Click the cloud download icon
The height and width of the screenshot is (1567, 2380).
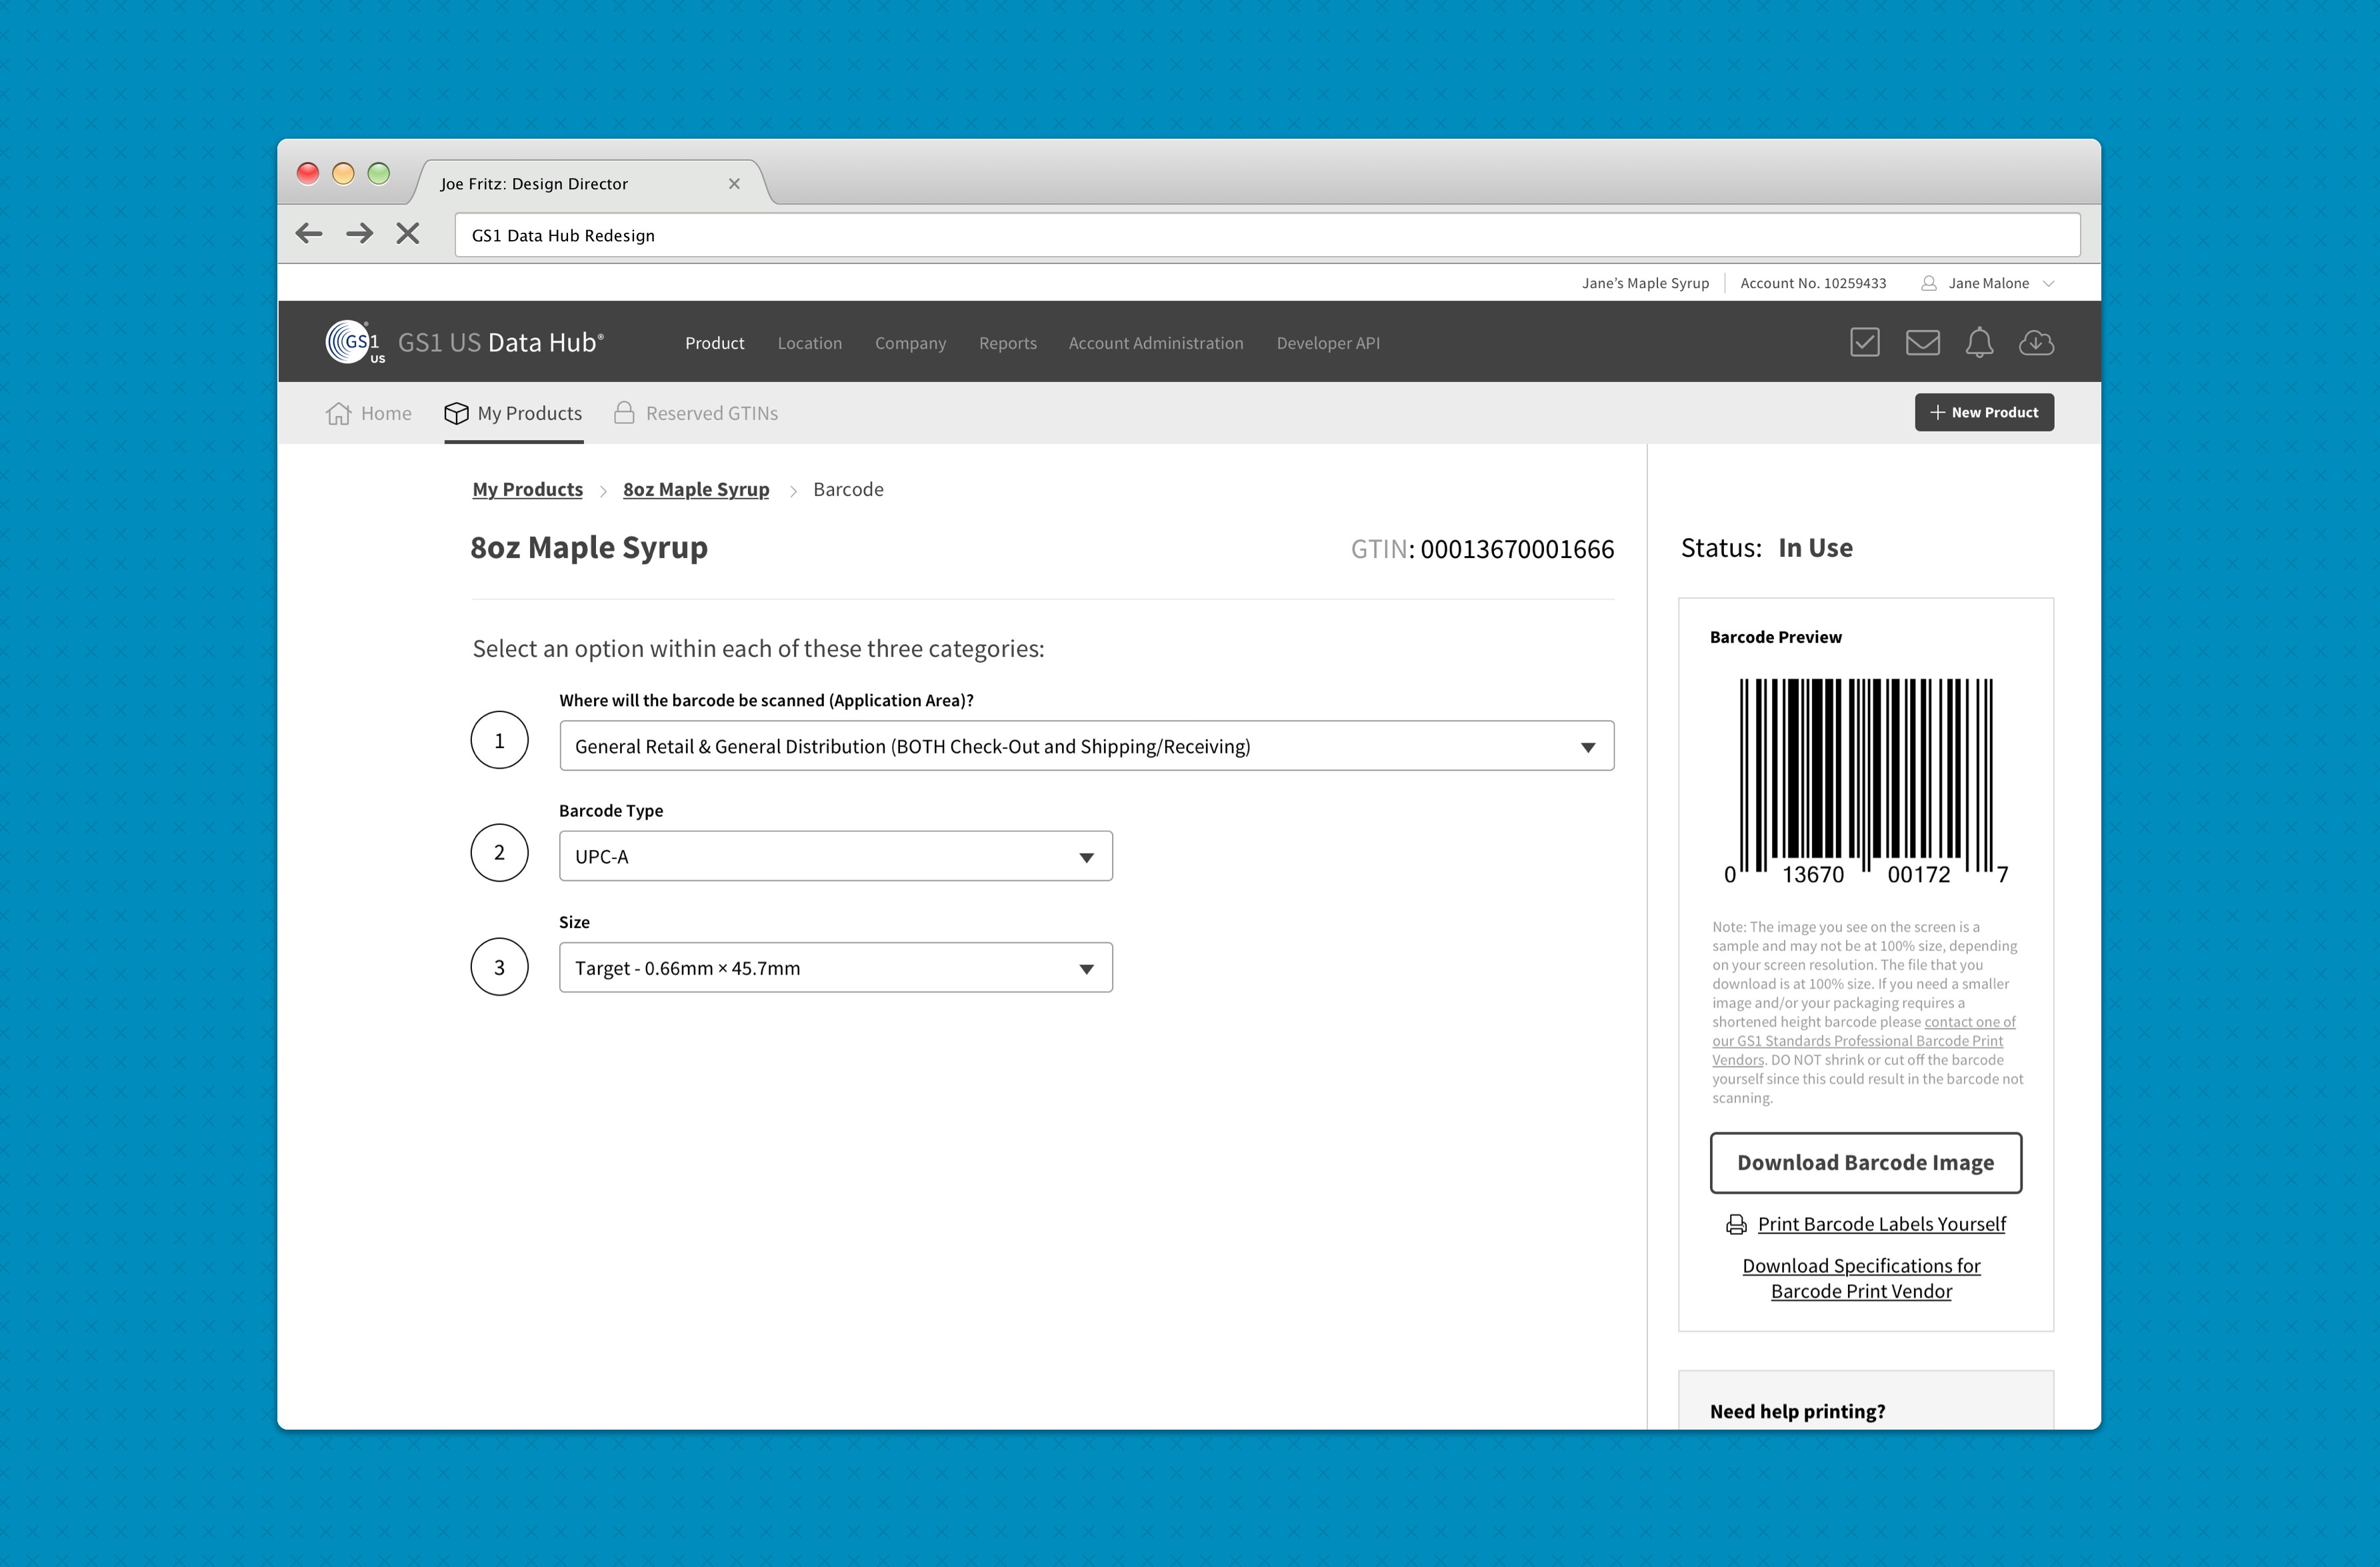click(2036, 342)
